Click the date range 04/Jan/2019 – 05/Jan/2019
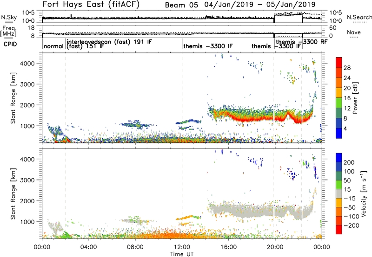Image resolution: width=372 pixels, height=257 pixels. pyautogui.click(x=260, y=5)
